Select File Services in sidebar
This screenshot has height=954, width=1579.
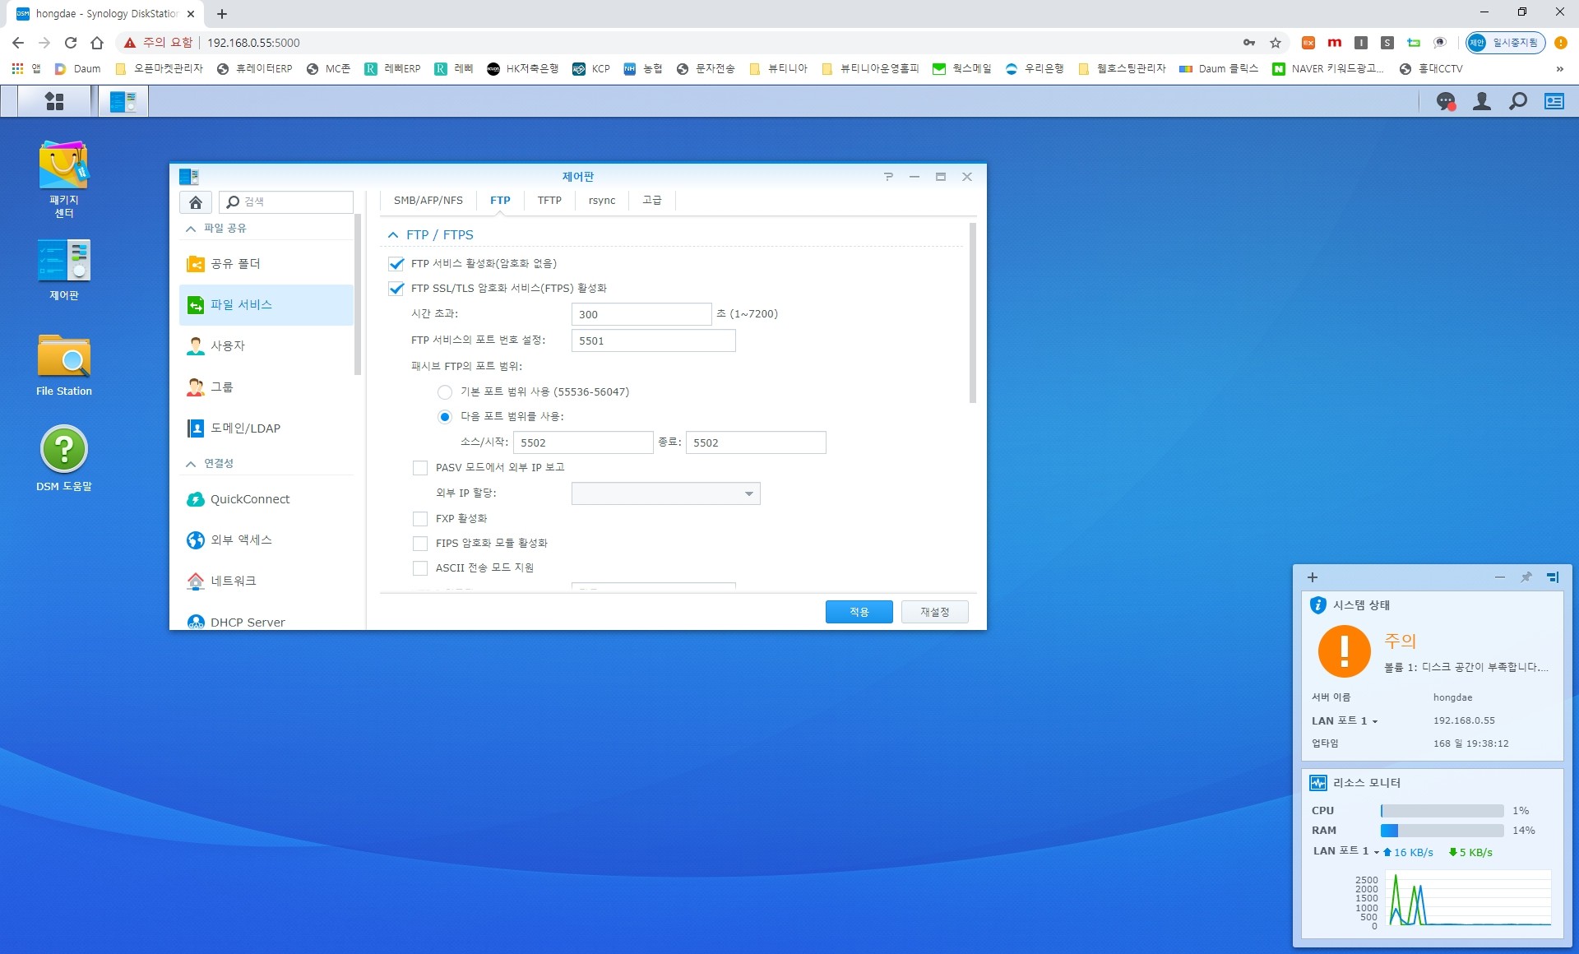click(x=266, y=305)
